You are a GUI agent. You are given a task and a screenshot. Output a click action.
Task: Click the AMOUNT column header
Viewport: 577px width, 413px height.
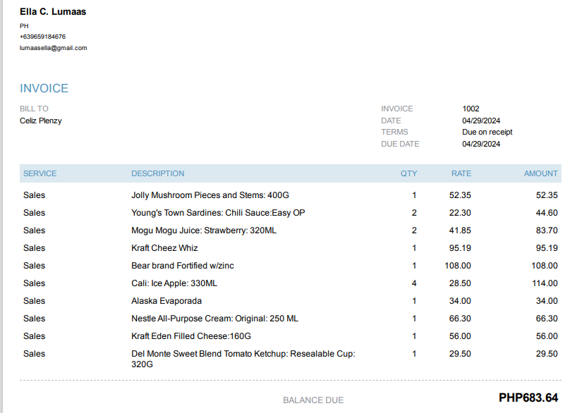[541, 173]
